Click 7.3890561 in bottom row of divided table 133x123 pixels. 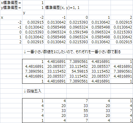[77, 81]
